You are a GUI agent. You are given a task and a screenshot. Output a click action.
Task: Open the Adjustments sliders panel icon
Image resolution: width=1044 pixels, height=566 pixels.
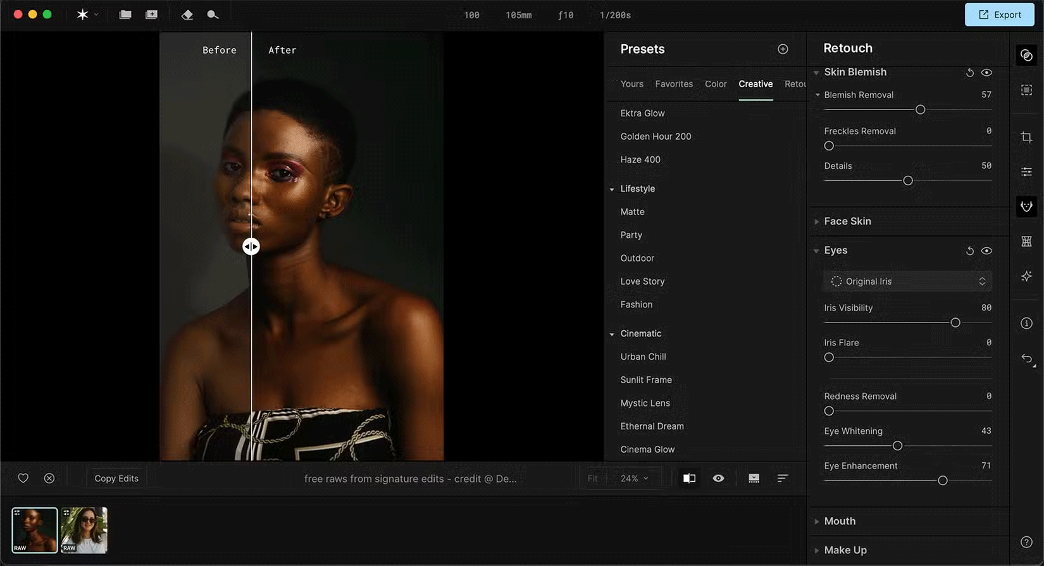[1026, 171]
